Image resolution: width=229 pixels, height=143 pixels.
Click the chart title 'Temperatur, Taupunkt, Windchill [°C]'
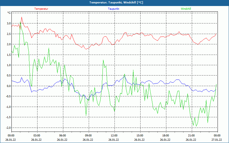pos(116,3)
